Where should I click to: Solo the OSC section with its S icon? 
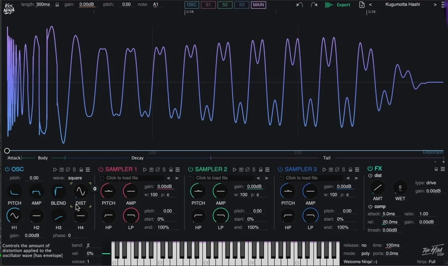pyautogui.click(x=74, y=170)
